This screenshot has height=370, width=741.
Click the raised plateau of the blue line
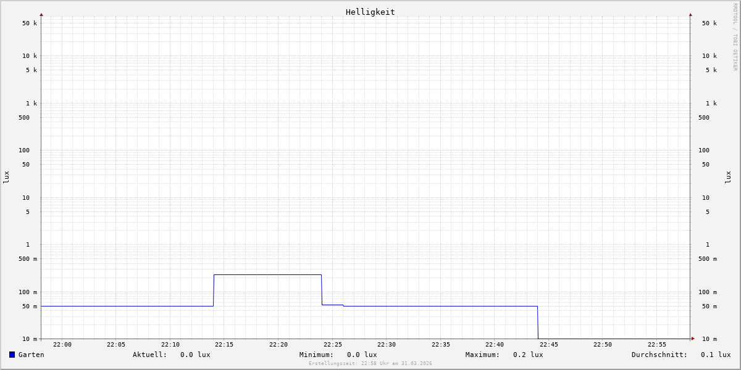point(267,274)
